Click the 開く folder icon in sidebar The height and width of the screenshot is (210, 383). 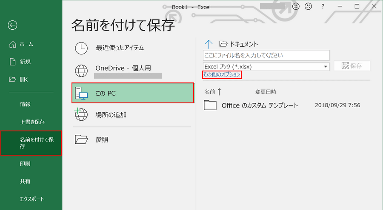click(12, 79)
